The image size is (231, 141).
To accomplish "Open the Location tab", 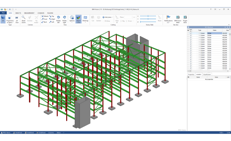I will (x=198, y=74).
